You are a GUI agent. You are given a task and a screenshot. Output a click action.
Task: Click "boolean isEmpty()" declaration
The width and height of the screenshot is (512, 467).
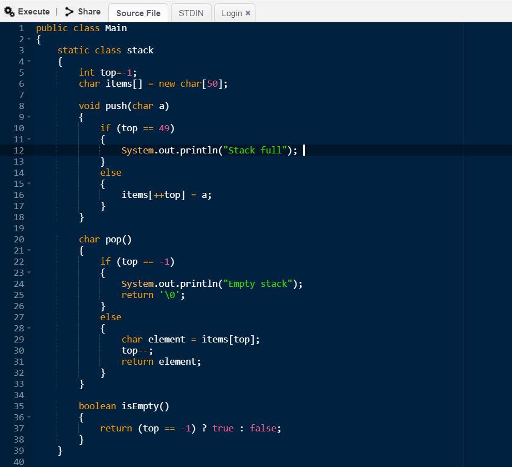[124, 406]
